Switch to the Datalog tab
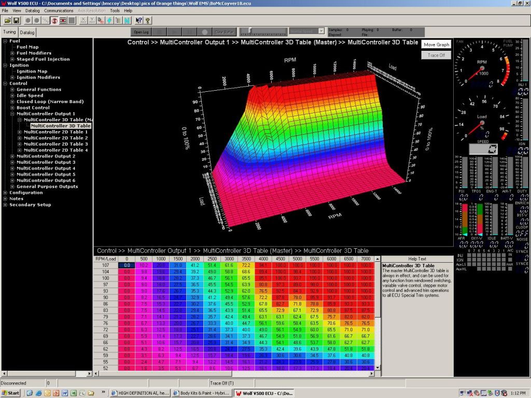The height and width of the screenshot is (398, 531). [x=27, y=32]
